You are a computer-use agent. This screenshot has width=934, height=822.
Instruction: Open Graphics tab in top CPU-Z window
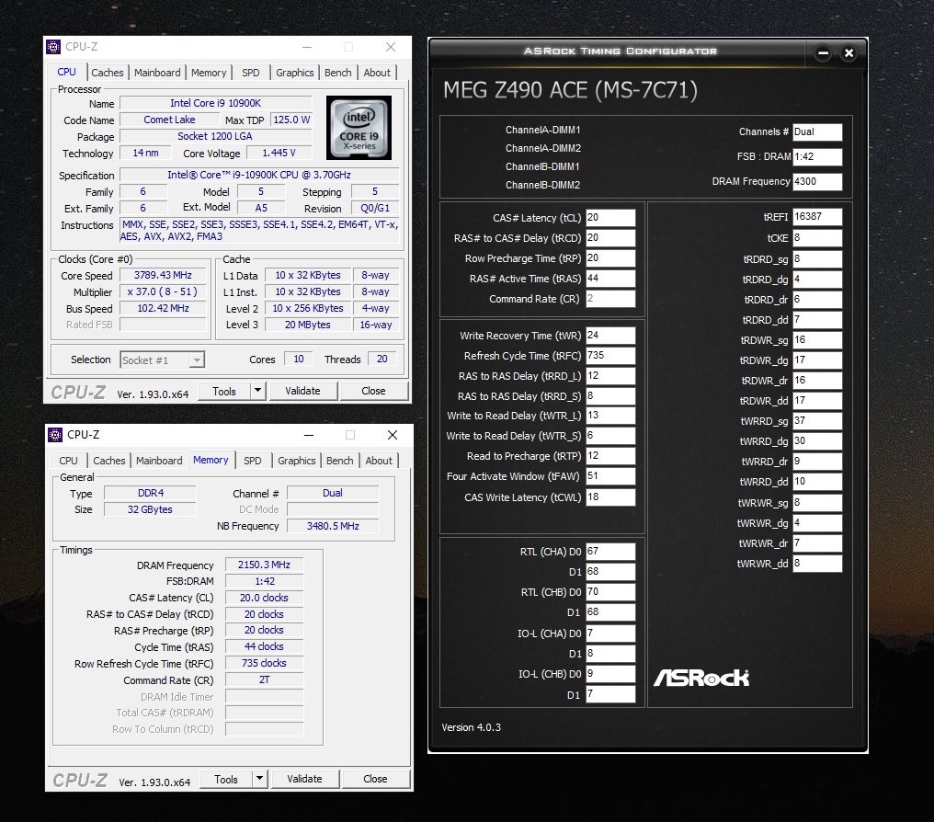coord(295,73)
